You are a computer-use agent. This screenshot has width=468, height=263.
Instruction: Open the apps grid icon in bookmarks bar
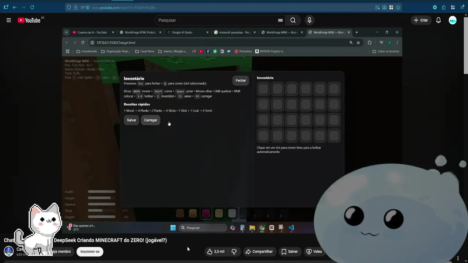click(x=68, y=52)
